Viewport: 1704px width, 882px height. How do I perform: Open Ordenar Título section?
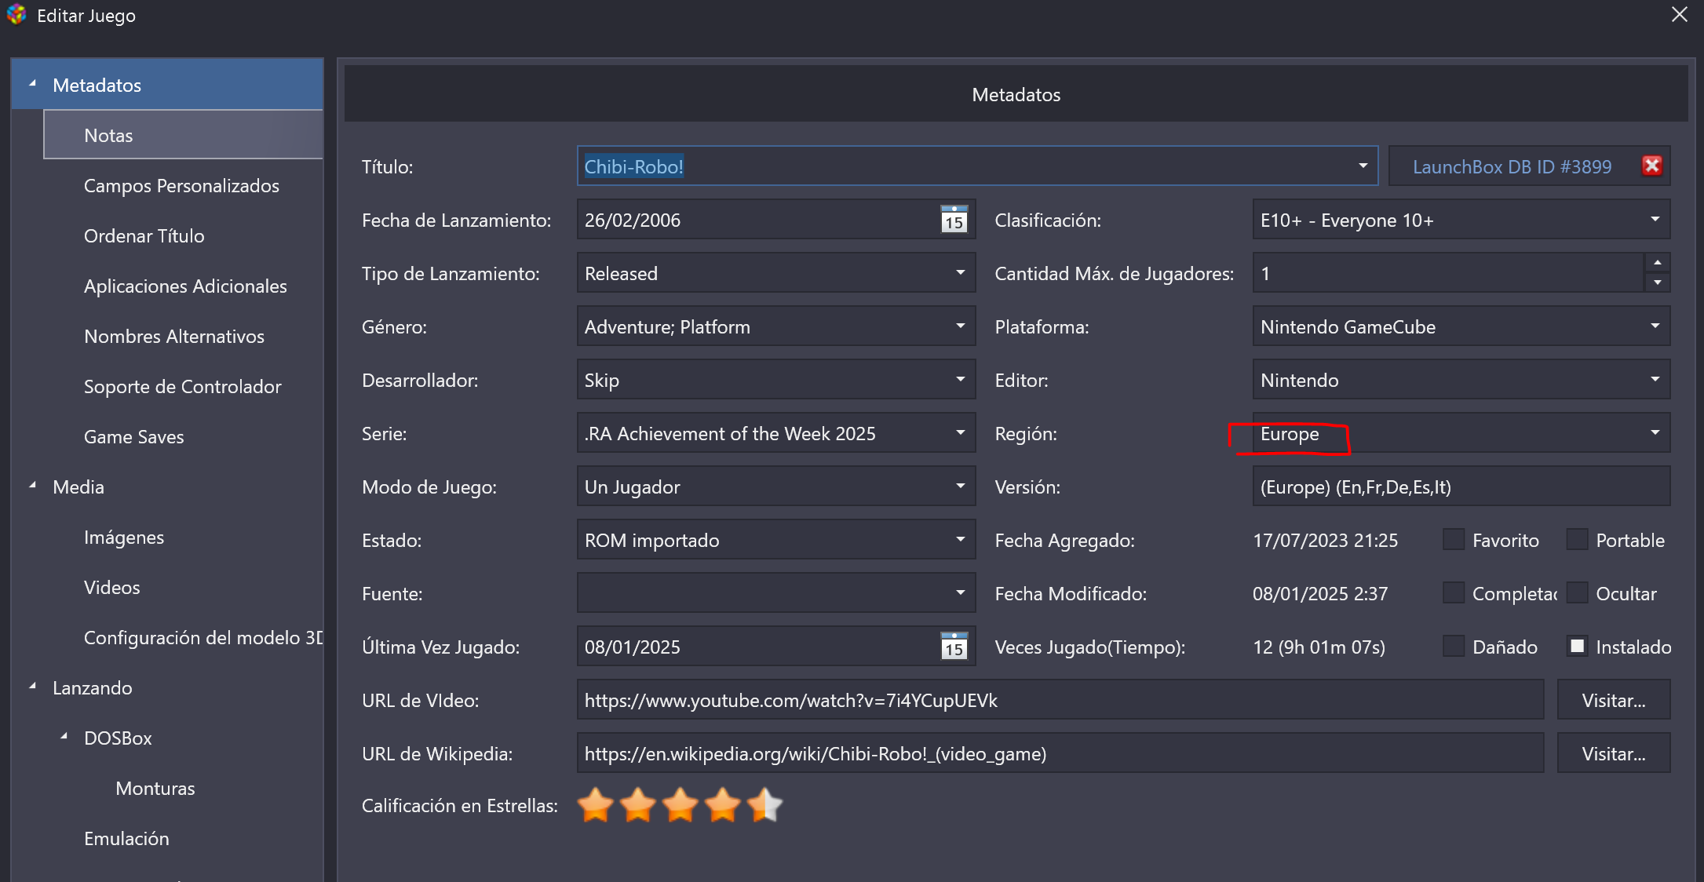144,236
